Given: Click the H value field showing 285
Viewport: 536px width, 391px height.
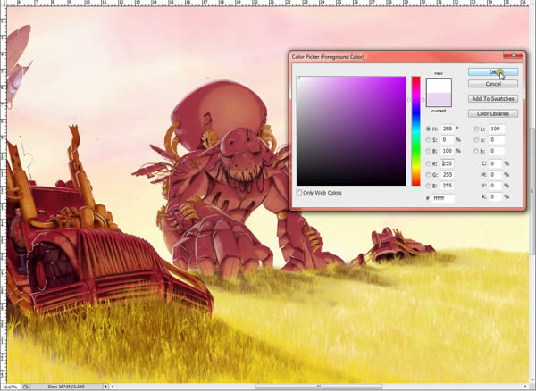Looking at the screenshot, I should [x=448, y=129].
